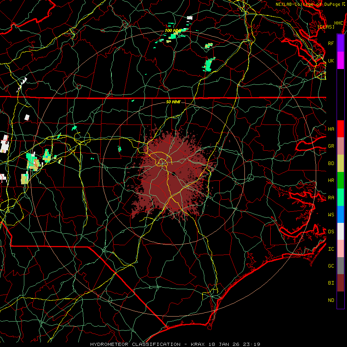This screenshot has height=347, width=347.
Task: Select the olive yellow BD legend swatch
Action: pyautogui.click(x=340, y=163)
